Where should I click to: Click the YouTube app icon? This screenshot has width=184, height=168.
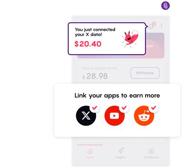[115, 116]
